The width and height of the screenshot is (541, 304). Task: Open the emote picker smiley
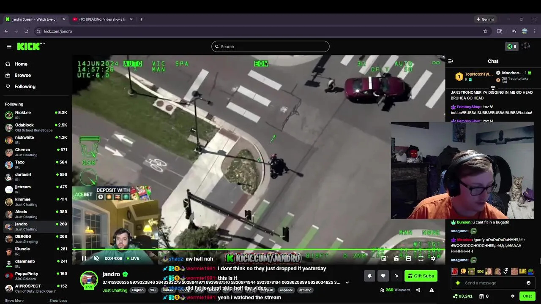(x=528, y=283)
